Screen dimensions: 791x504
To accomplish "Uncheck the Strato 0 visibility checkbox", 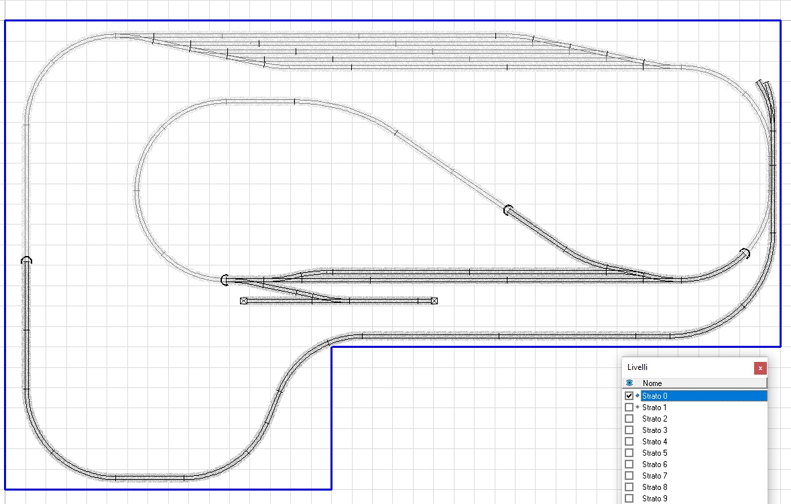I will click(x=629, y=396).
